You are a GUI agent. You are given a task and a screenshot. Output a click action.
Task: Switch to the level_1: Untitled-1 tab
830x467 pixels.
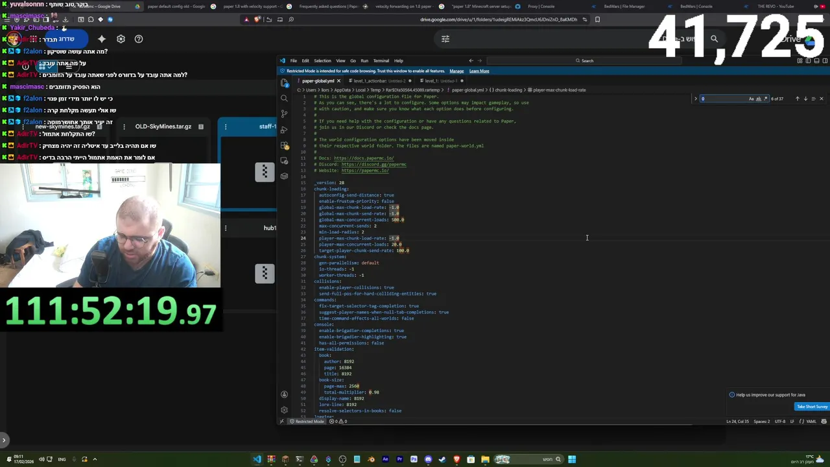pos(443,81)
